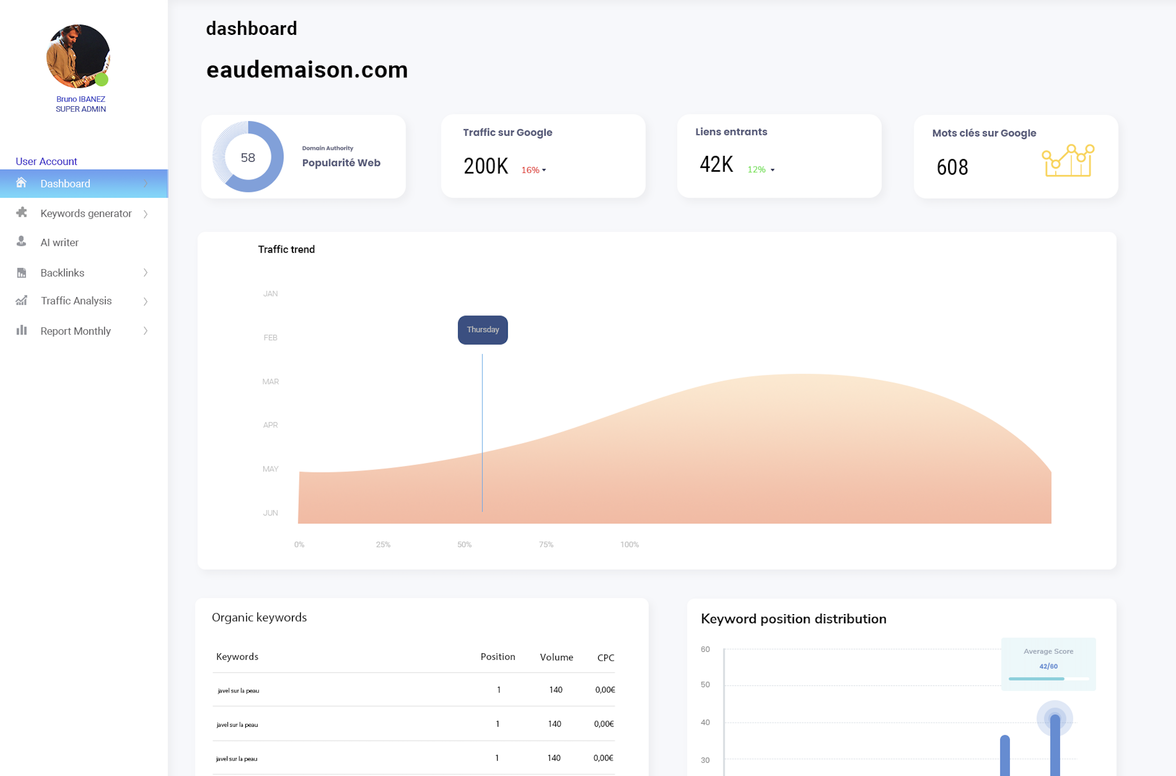Click the Domain Authority 58 donut chart
1176x776 pixels.
(x=248, y=157)
